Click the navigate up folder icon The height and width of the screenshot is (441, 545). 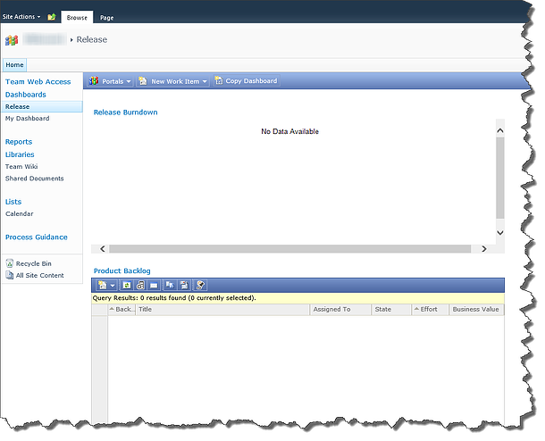[52, 17]
